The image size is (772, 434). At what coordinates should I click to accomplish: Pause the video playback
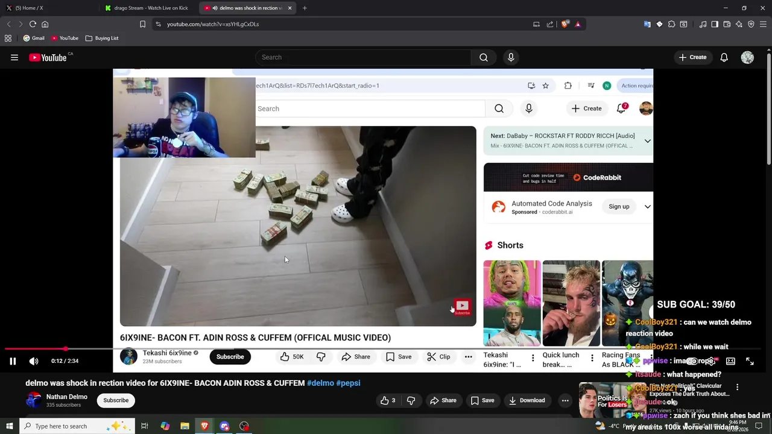pyautogui.click(x=12, y=361)
